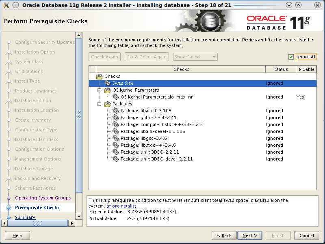Click Ignored status for unixODBC-2.2.11
325x244 pixels.
tap(275, 152)
